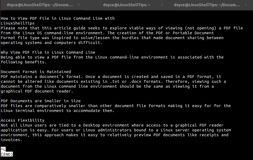This screenshot has height=160, width=253.
Task: Click inside the terminal content area
Action: 127,81
